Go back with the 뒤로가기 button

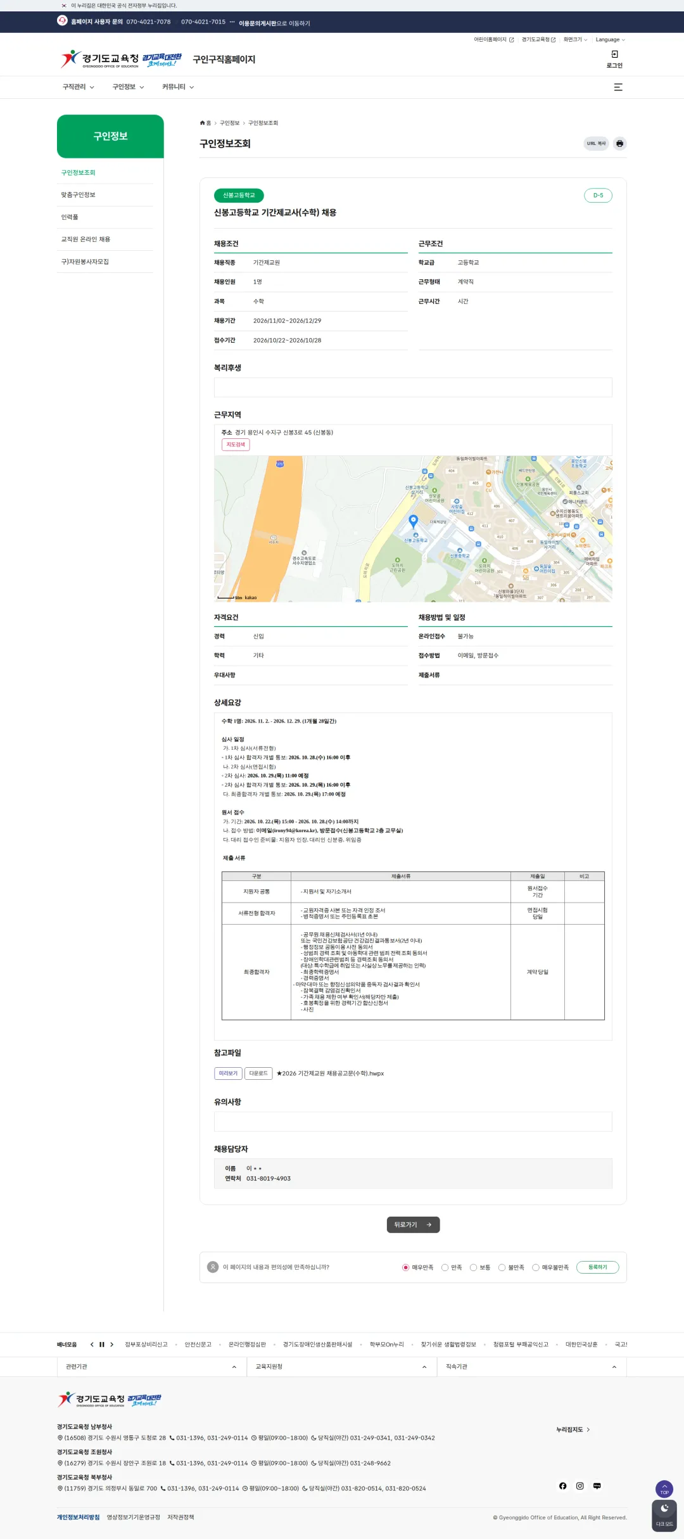tap(413, 1225)
